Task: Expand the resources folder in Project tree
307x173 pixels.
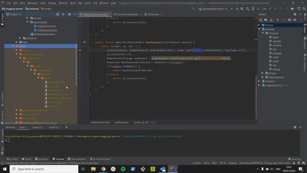Action: click(20, 38)
